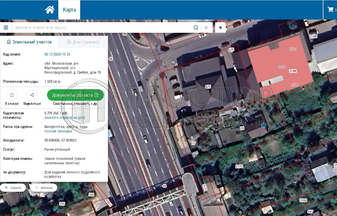Open the Карта tab
The image size is (337, 216).
(x=69, y=10)
